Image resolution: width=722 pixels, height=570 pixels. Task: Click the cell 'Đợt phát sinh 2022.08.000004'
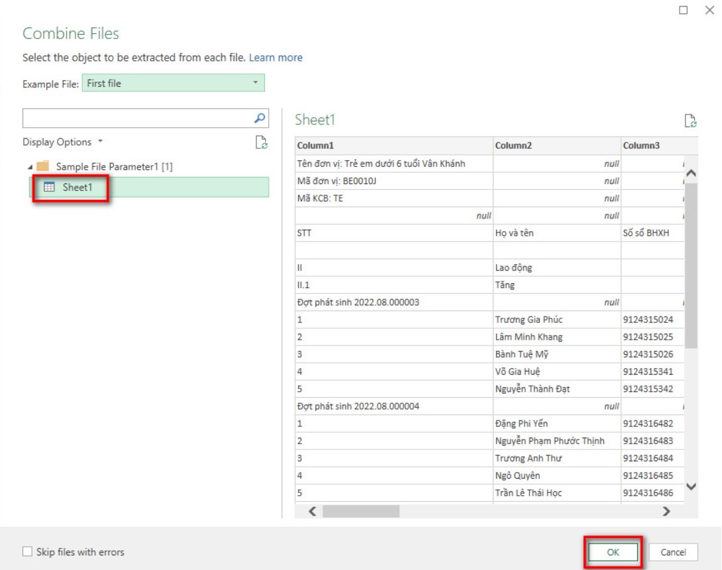coord(393,406)
